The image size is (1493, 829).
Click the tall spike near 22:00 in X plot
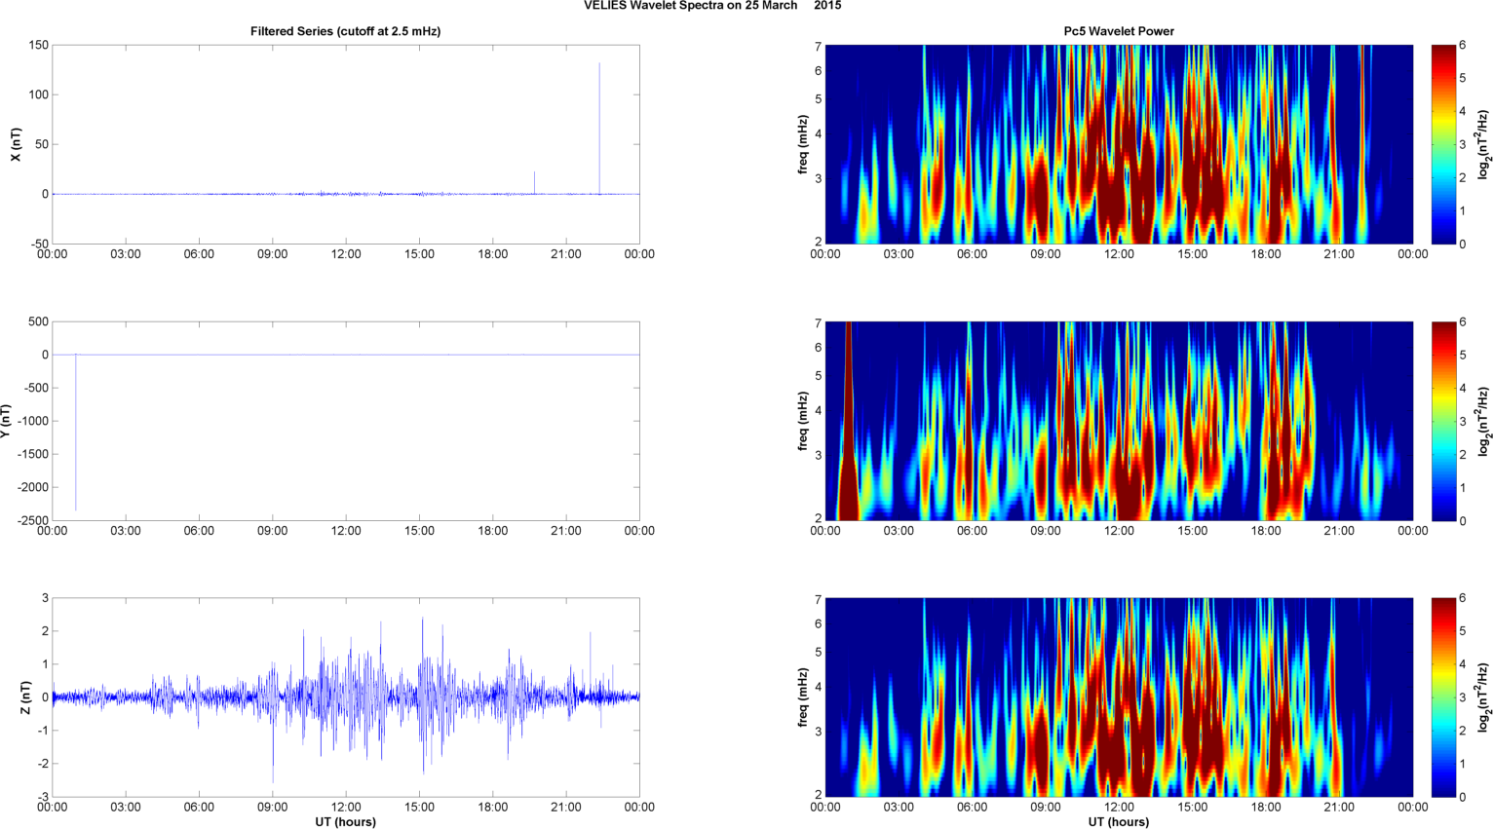pos(599,129)
